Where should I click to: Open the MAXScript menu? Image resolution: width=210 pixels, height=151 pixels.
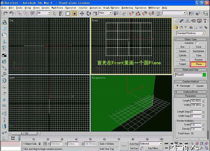[154, 8]
